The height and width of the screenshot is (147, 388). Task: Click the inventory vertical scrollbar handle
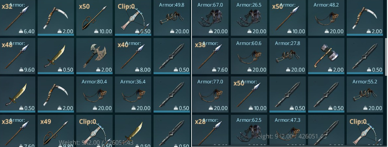tap(386, 56)
